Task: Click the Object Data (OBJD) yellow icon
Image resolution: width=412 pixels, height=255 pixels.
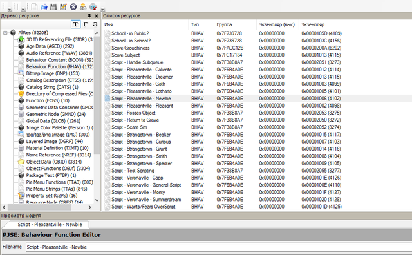Action: [21, 162]
